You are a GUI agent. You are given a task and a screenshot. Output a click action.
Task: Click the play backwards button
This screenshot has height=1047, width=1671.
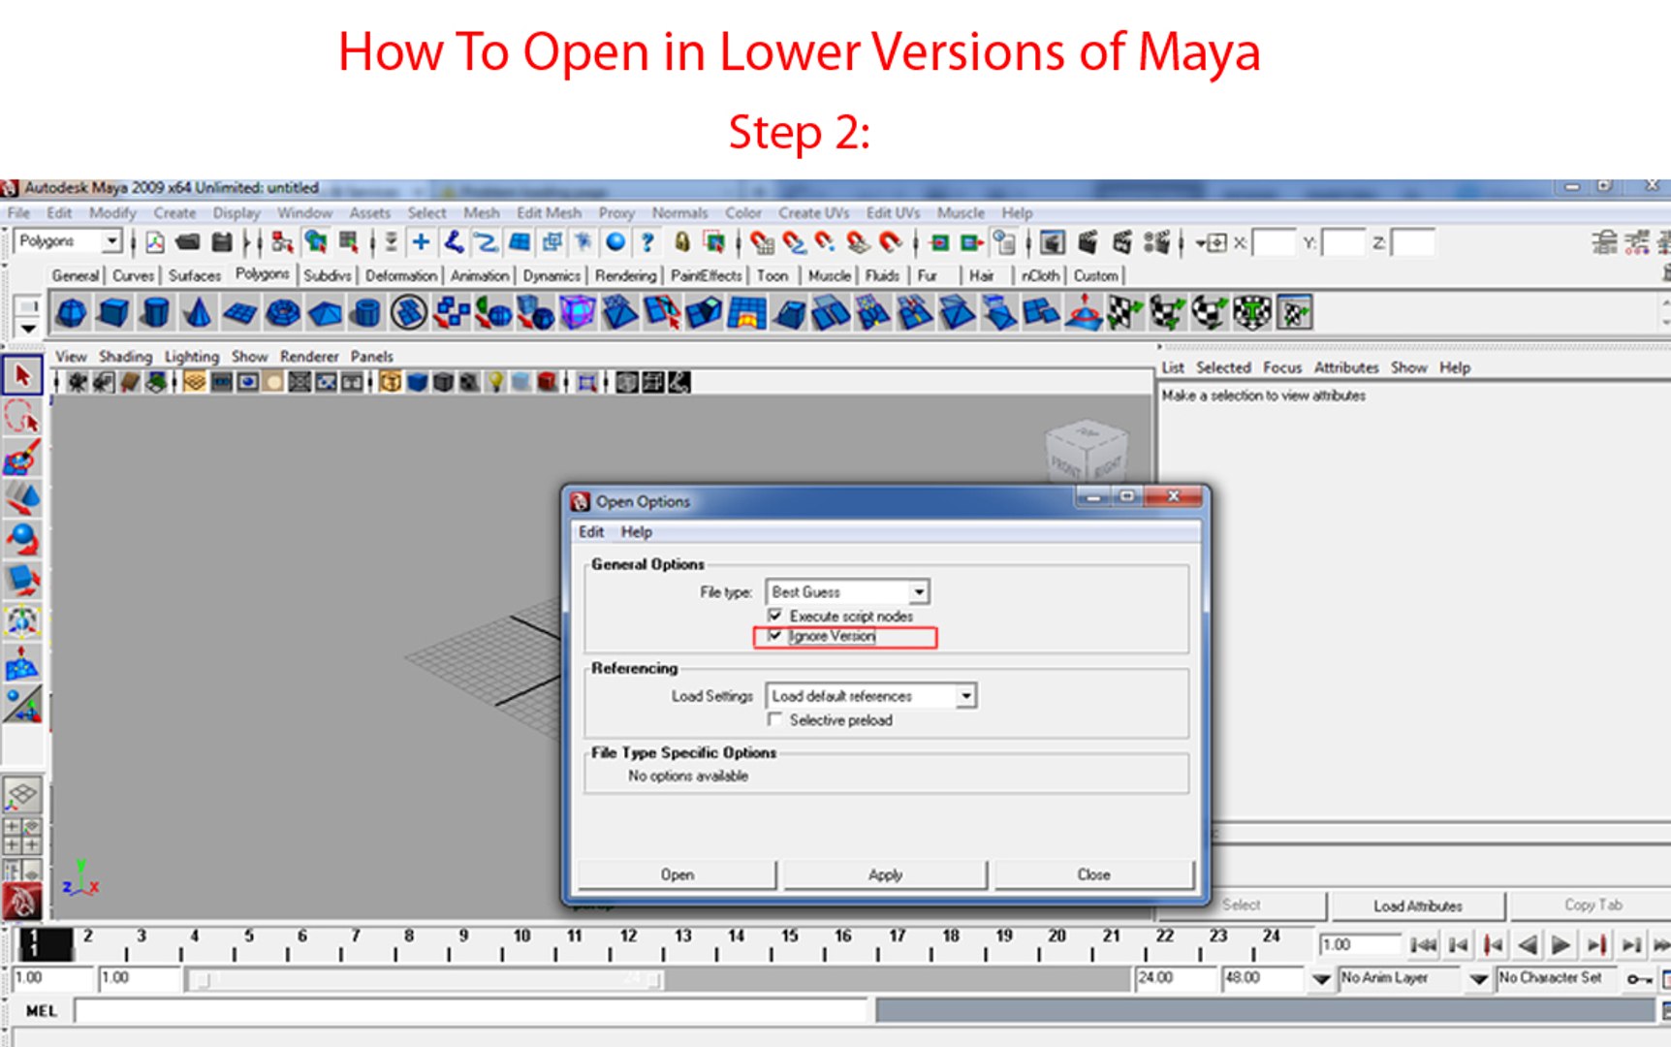tap(1528, 944)
